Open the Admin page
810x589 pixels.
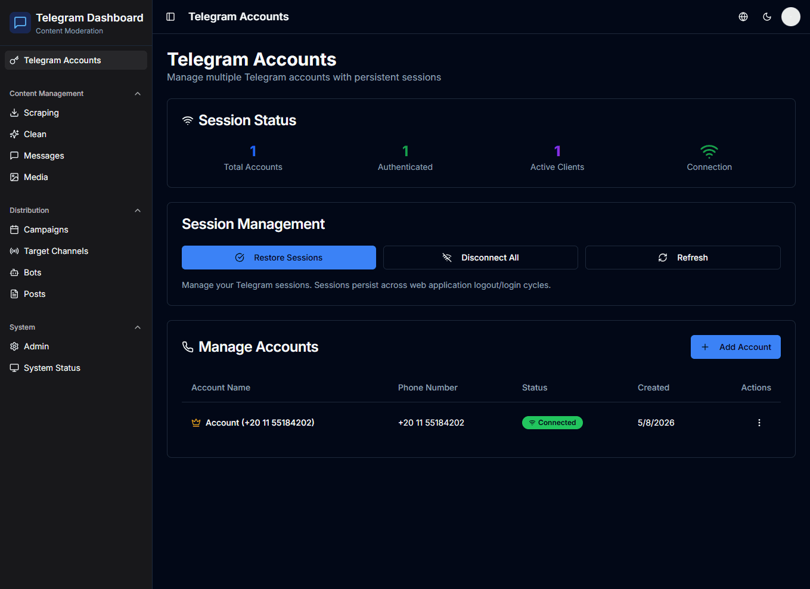click(76, 346)
